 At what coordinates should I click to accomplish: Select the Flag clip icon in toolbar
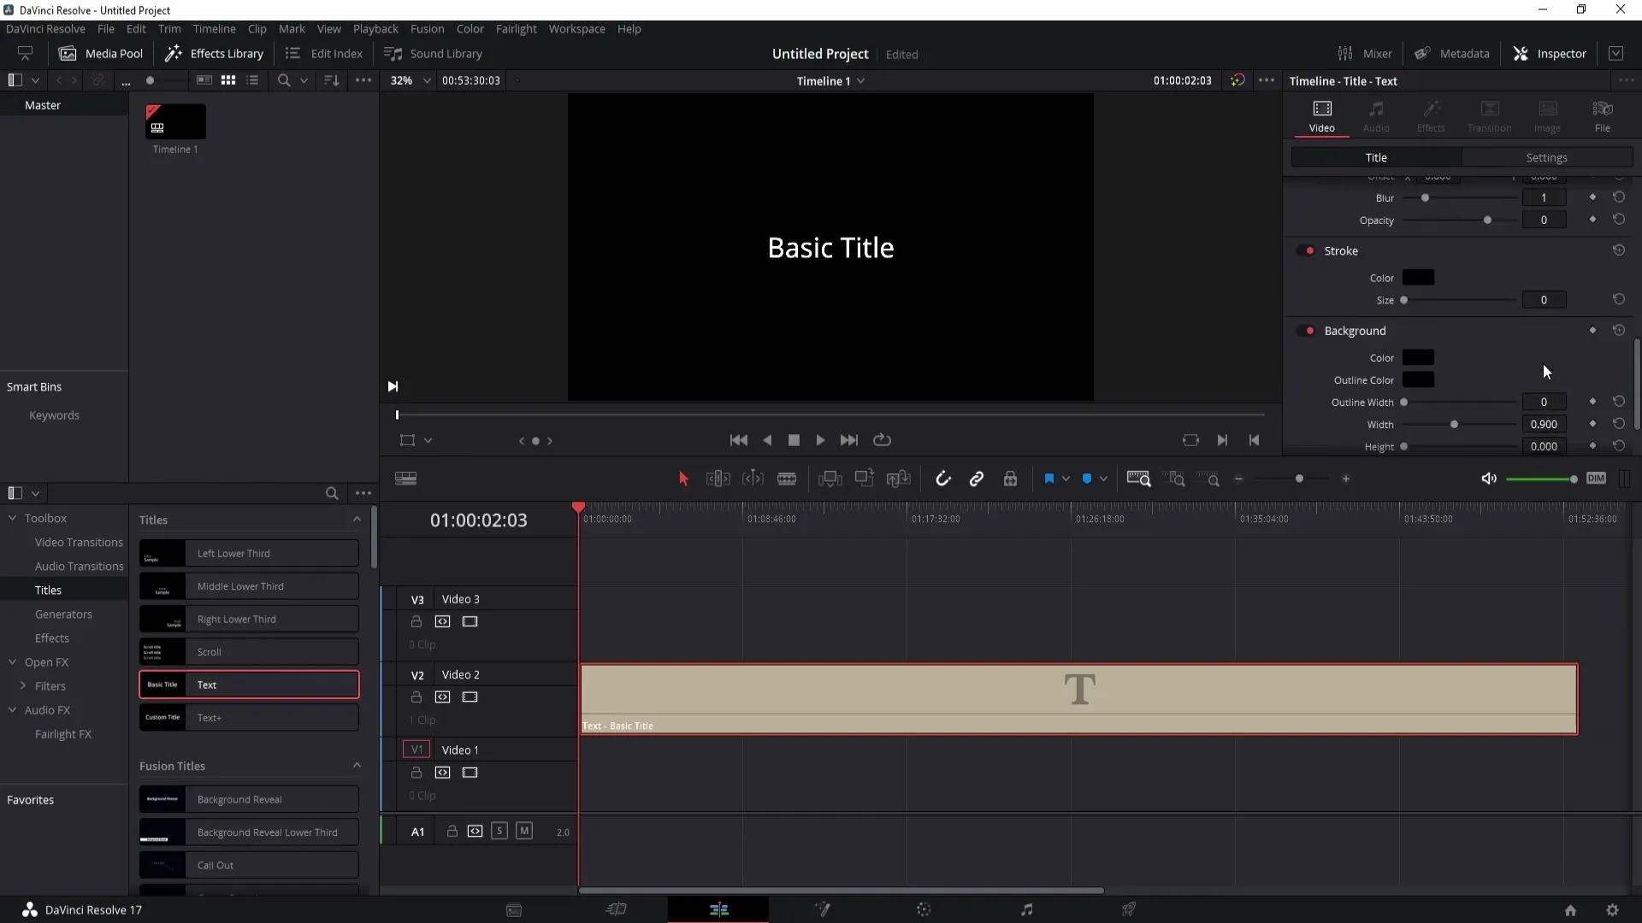click(1050, 479)
